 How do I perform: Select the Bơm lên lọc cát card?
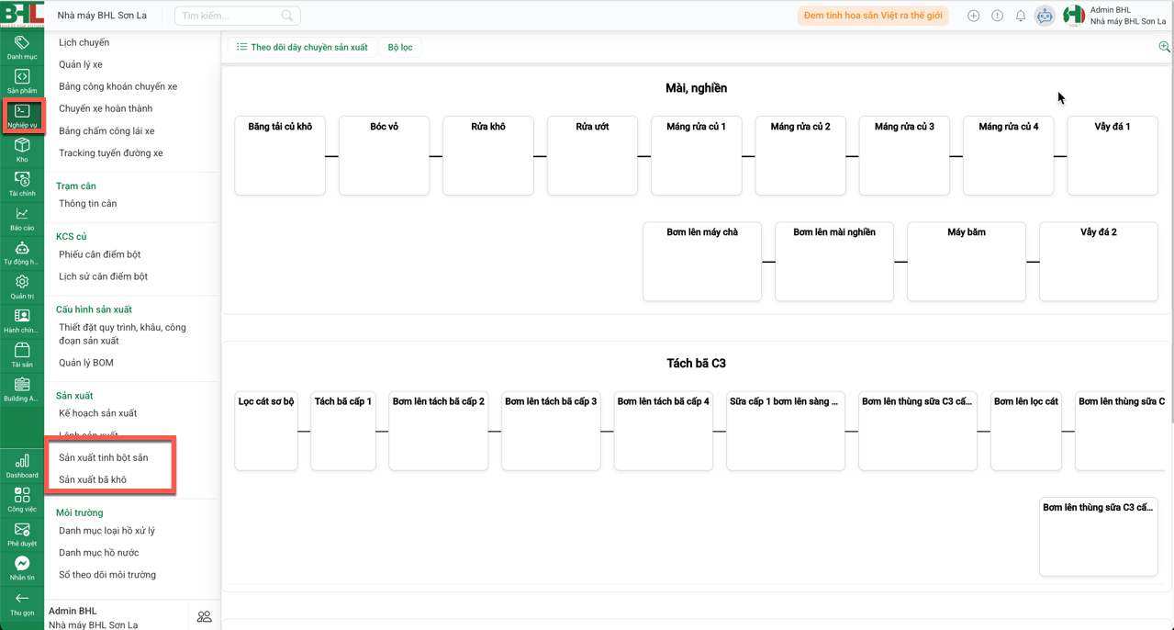1026,431
